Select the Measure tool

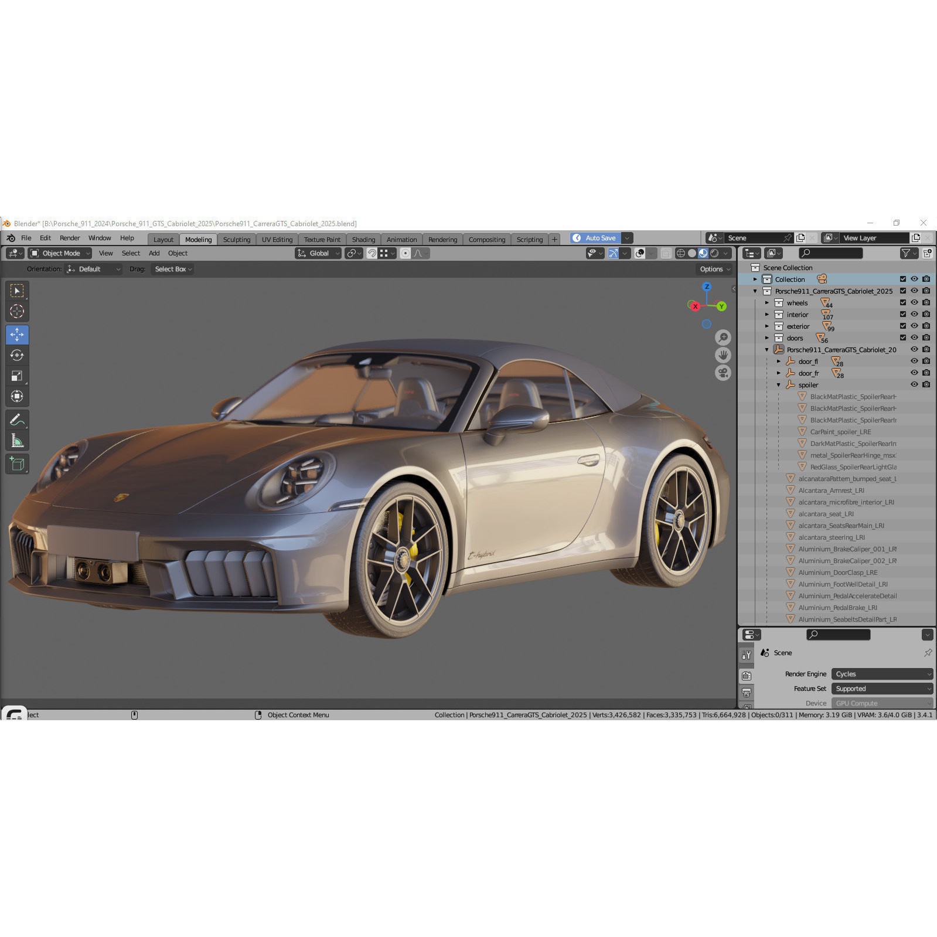pos(17,440)
